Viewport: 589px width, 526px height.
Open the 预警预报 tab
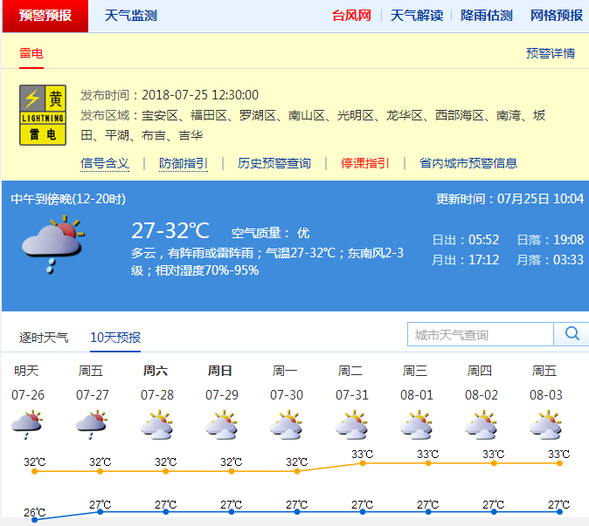(x=45, y=16)
